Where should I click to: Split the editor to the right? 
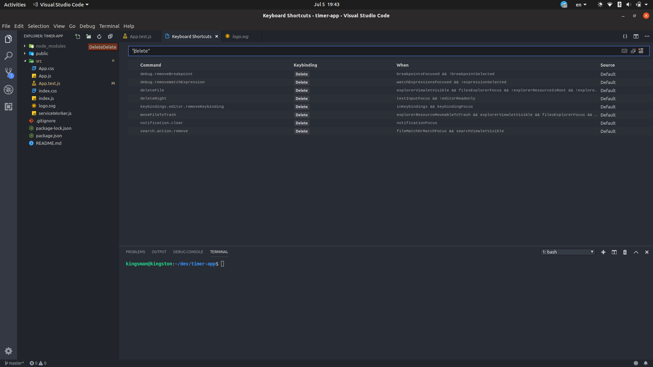[636, 36]
